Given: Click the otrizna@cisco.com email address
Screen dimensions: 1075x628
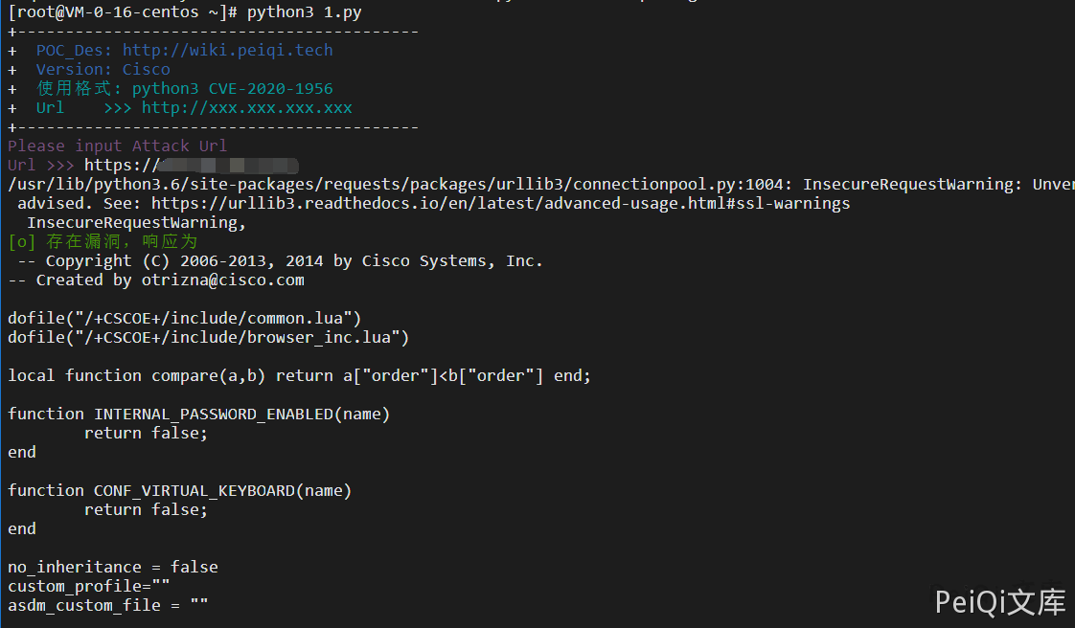Looking at the screenshot, I should coord(222,280).
